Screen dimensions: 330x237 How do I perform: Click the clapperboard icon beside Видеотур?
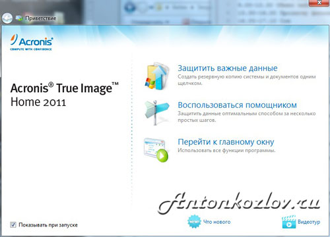(288, 222)
